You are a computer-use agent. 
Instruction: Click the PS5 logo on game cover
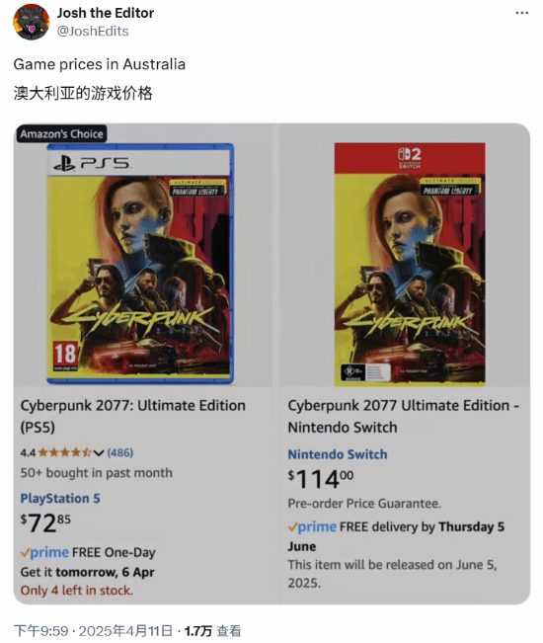coord(92,164)
